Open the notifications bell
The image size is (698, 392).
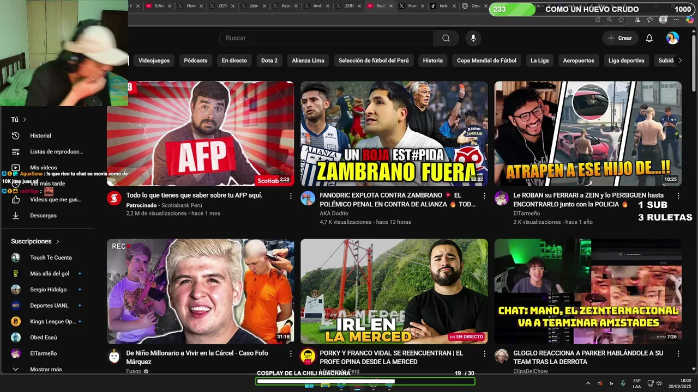pos(649,38)
